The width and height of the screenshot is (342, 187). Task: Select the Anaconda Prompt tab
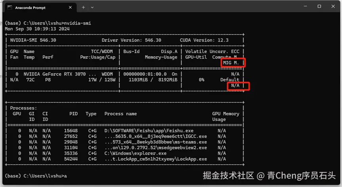tap(40, 8)
